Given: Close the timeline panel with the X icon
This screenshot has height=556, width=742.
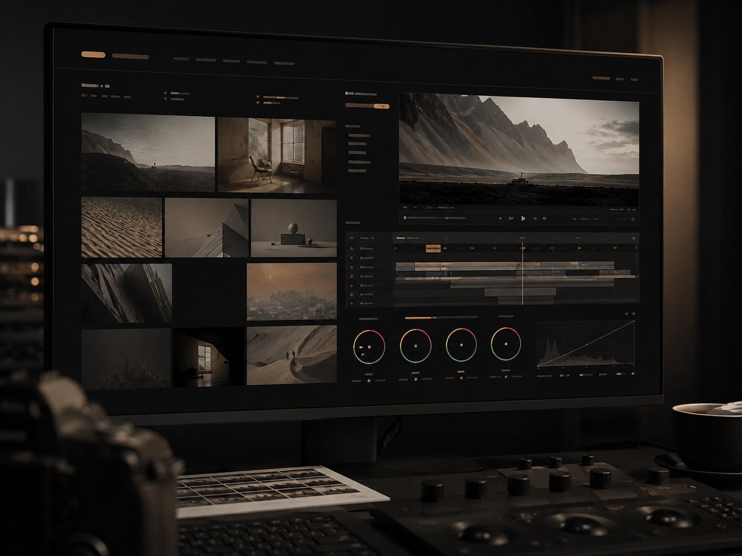Looking at the screenshot, I should click(634, 238).
